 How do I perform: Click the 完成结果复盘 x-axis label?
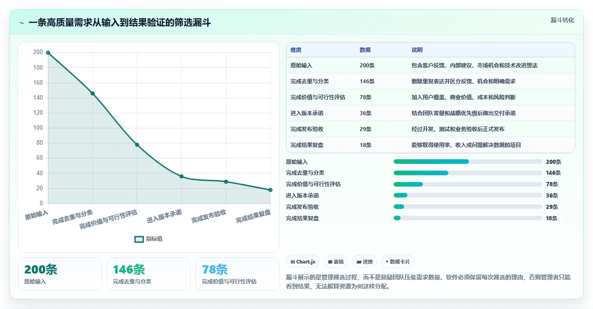pos(253,216)
